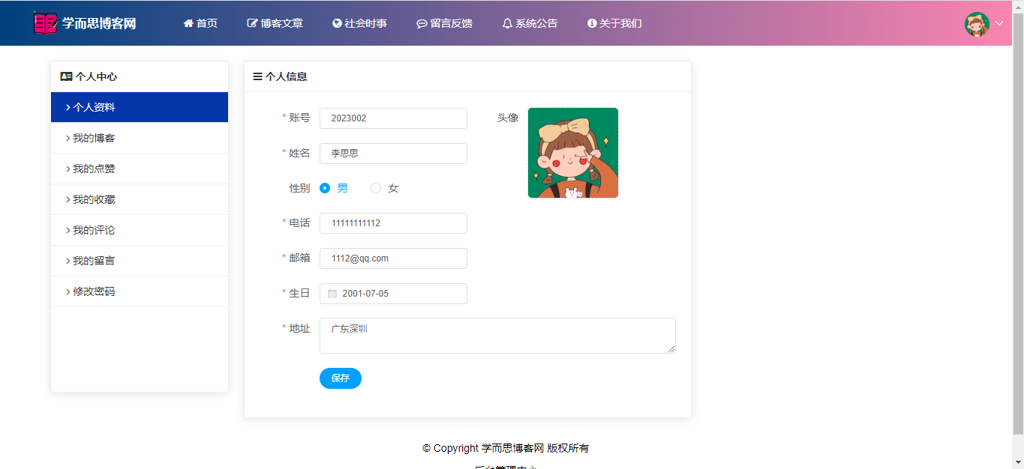The height and width of the screenshot is (469, 1024).
Task: Open the 博客文章 nav item
Action: pos(275,23)
